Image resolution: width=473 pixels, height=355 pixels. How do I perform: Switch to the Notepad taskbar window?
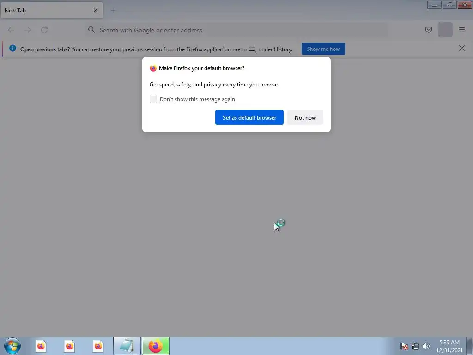(127, 346)
